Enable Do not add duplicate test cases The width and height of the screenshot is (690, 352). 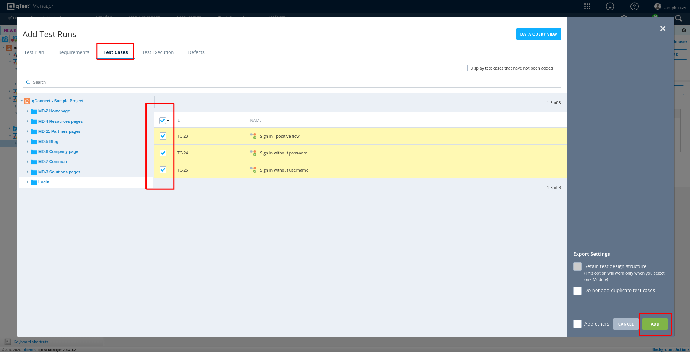(x=577, y=291)
